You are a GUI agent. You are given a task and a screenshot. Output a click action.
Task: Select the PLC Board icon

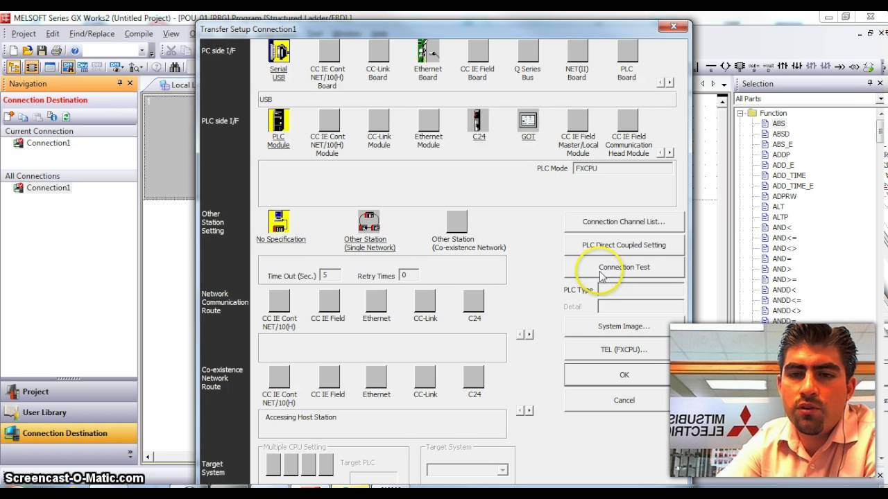627,51
